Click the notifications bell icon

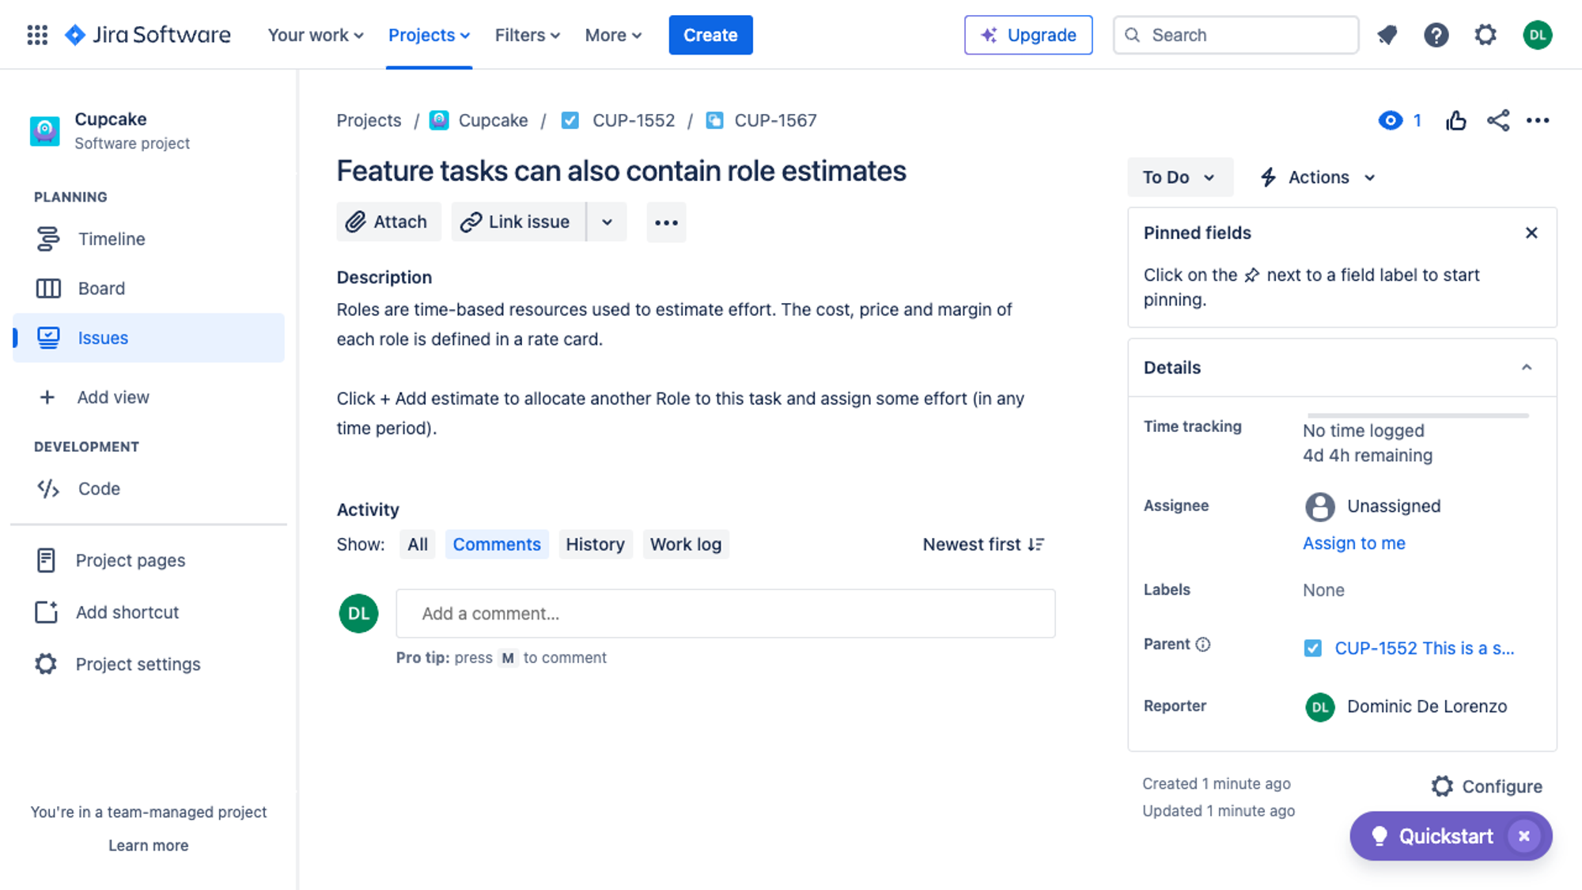coord(1387,35)
